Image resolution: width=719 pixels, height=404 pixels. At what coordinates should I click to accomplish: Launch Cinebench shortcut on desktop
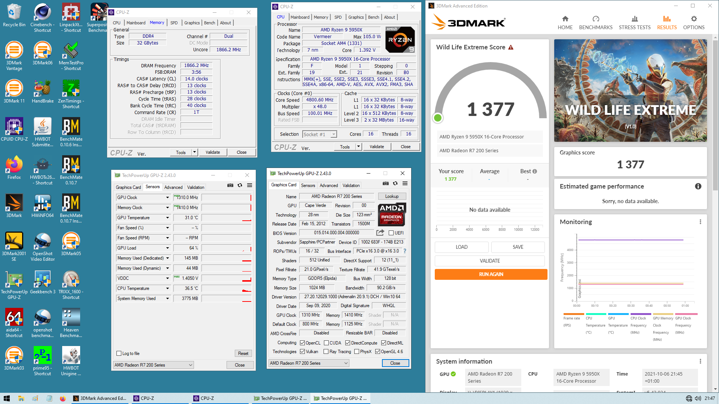click(42, 18)
